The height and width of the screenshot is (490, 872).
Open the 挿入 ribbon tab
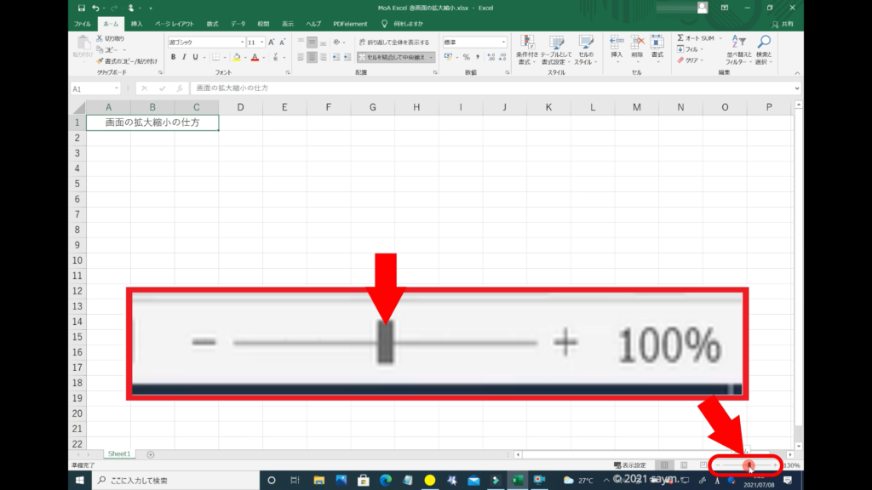[136, 24]
